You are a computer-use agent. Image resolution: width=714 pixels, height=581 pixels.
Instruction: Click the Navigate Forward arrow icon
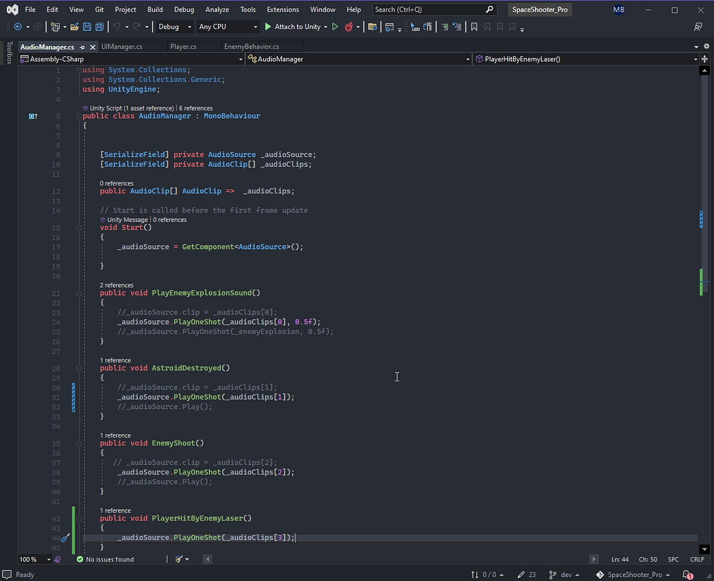pos(37,27)
